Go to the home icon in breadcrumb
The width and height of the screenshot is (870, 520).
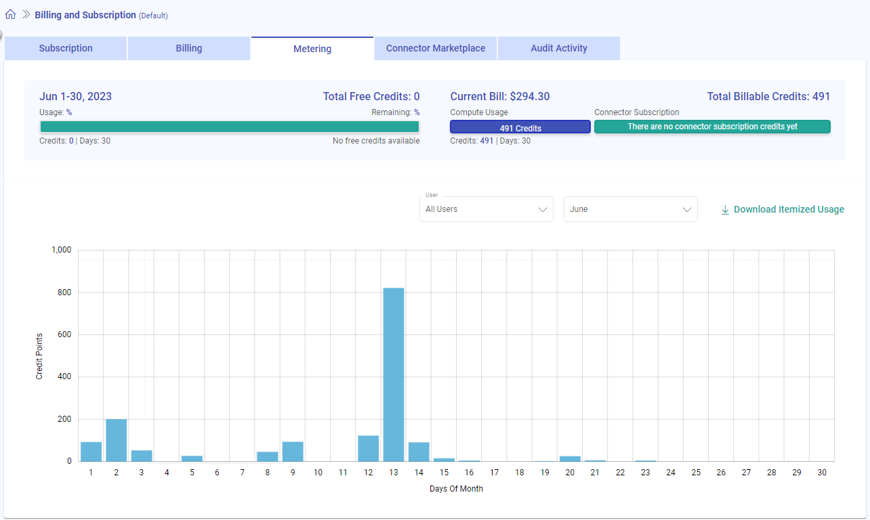coord(10,14)
